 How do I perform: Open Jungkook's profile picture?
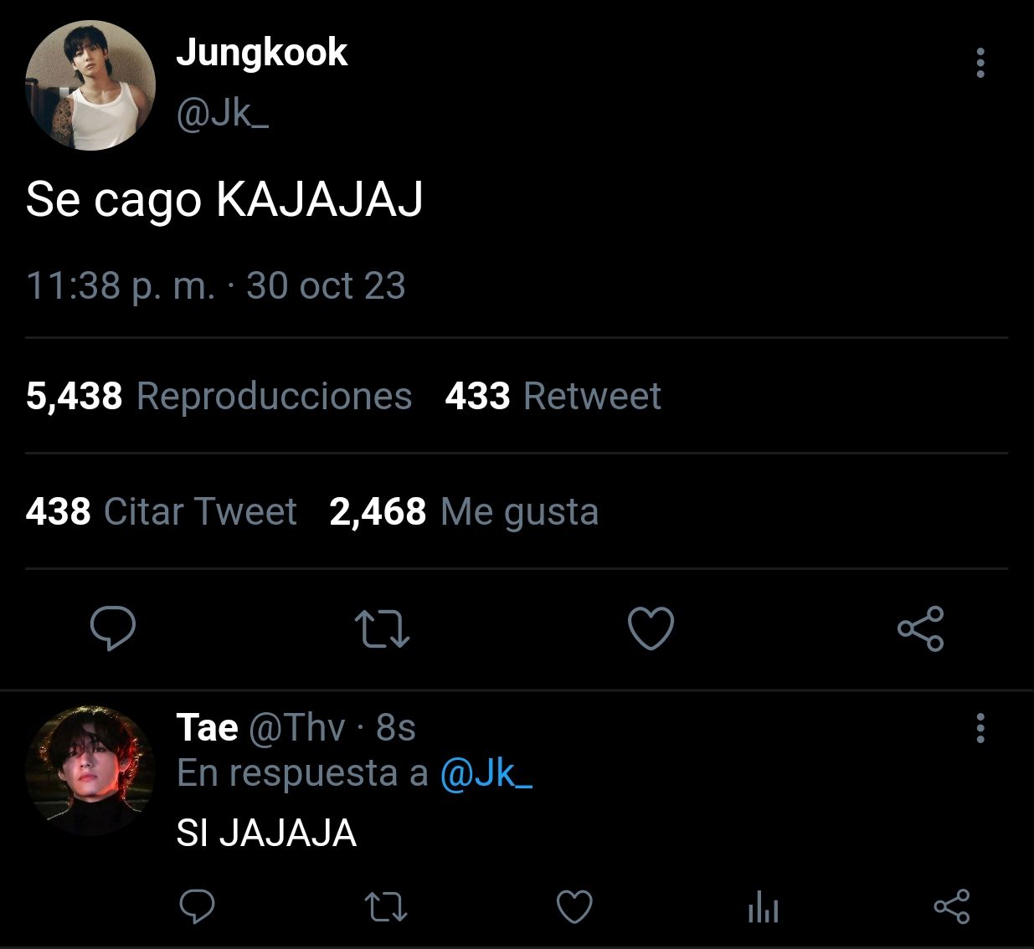(x=90, y=86)
